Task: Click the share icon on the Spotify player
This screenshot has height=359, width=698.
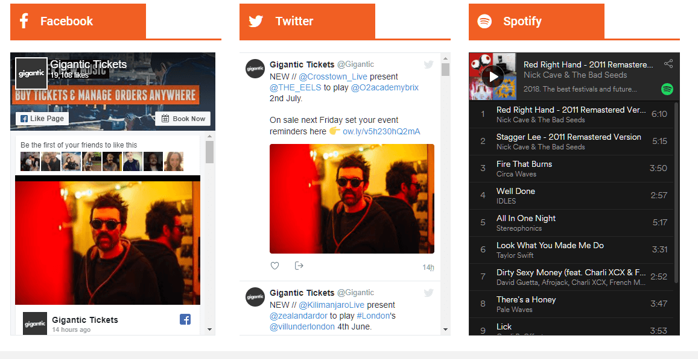Action: pos(668,63)
